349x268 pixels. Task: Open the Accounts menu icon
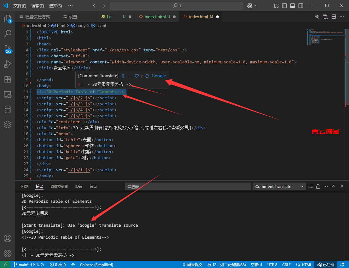coord(8,238)
